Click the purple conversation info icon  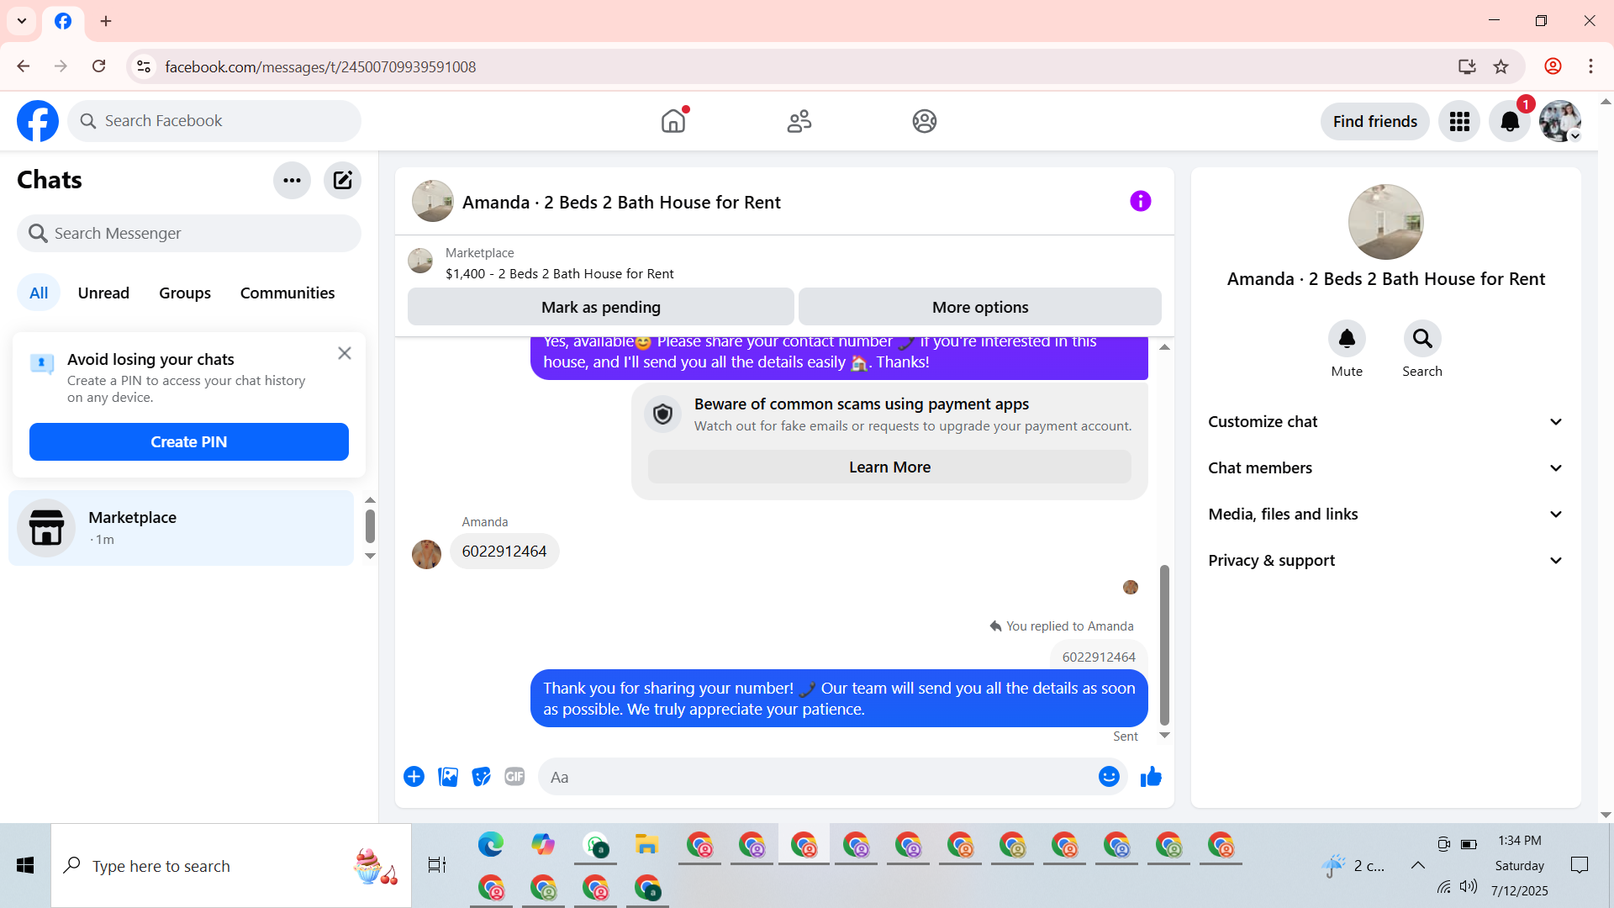pyautogui.click(x=1140, y=201)
